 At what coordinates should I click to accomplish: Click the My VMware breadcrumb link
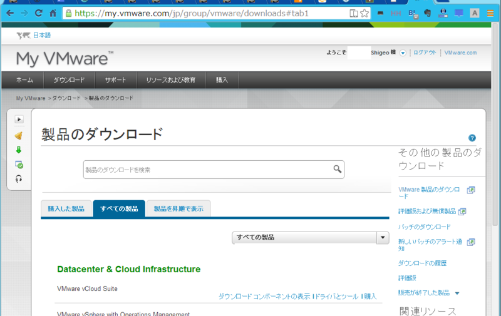click(31, 98)
